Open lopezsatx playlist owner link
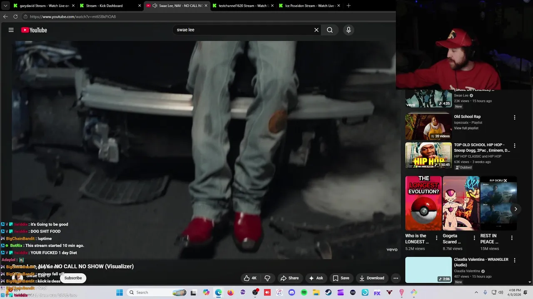Screen dimensions: 533x299 tap(462, 123)
